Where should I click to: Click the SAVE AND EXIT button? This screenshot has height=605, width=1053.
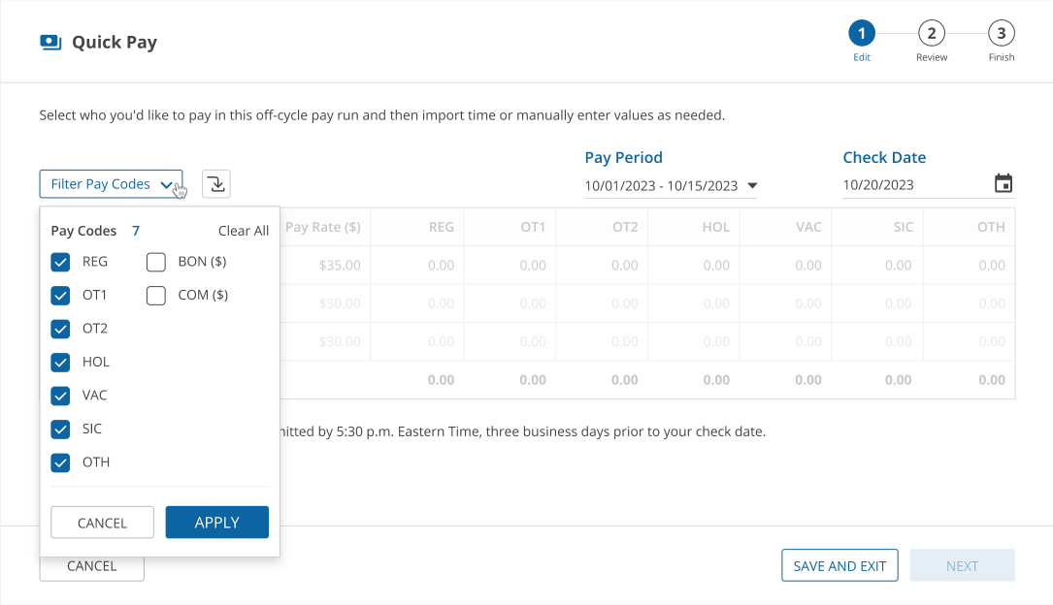tap(839, 566)
